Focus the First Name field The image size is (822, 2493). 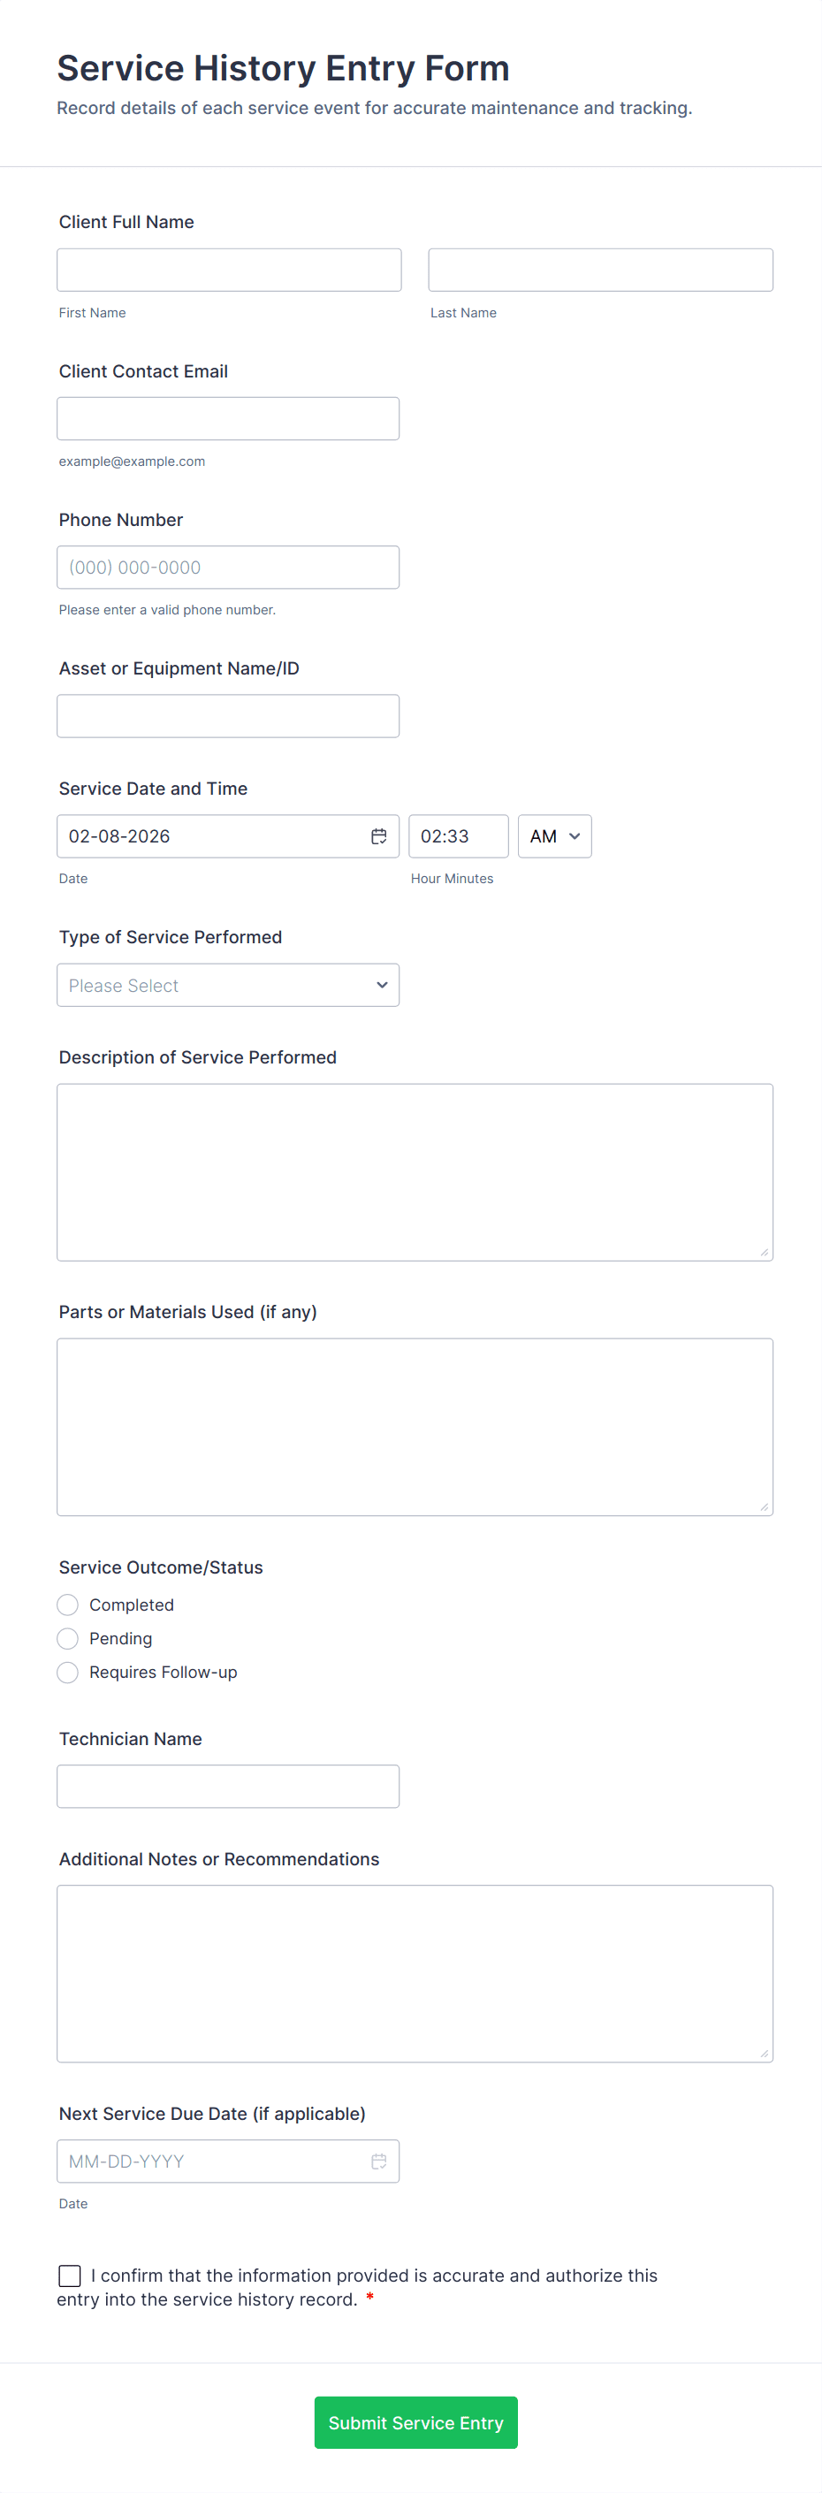click(228, 270)
